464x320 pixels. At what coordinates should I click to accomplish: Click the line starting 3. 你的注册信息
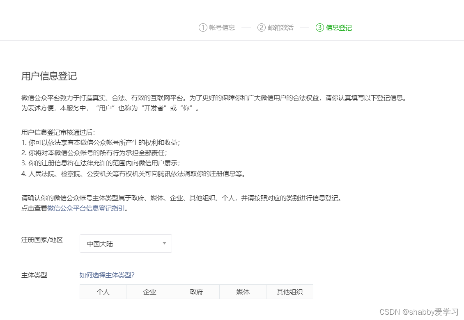point(101,163)
